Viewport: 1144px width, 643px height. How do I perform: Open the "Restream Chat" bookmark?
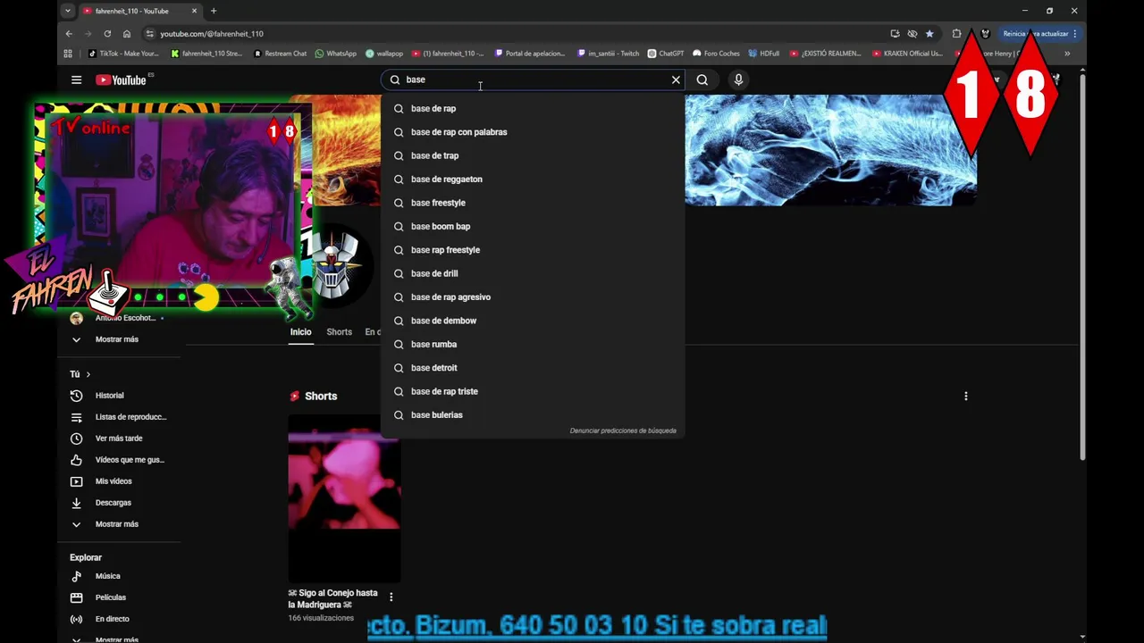[280, 54]
